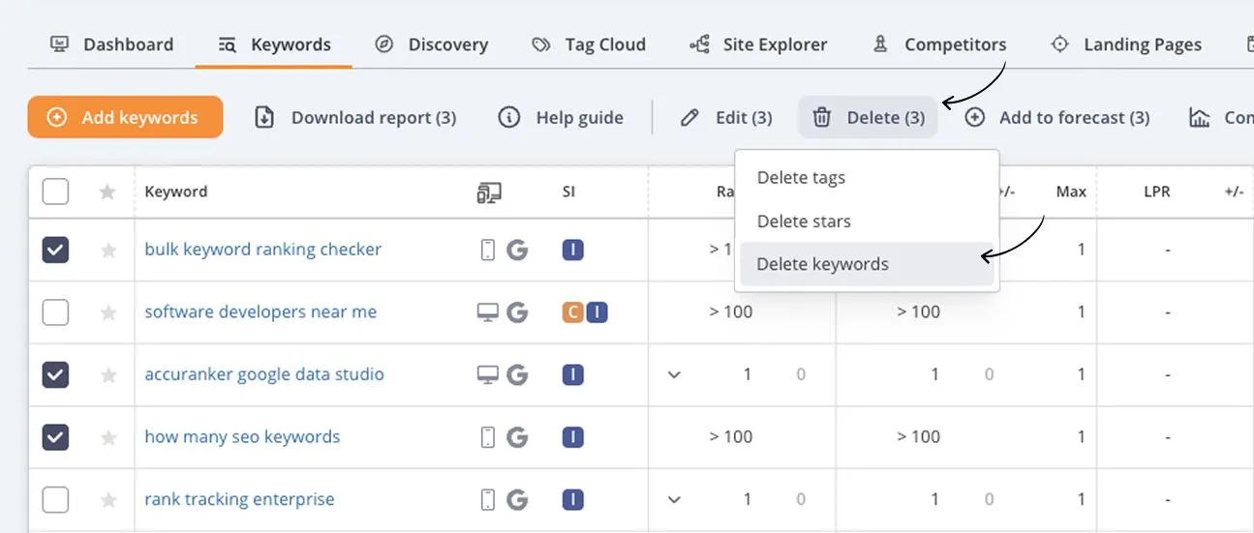Click desktop icon in 'accuranker google data studio' row
The height and width of the screenshot is (533, 1254).
tap(488, 374)
